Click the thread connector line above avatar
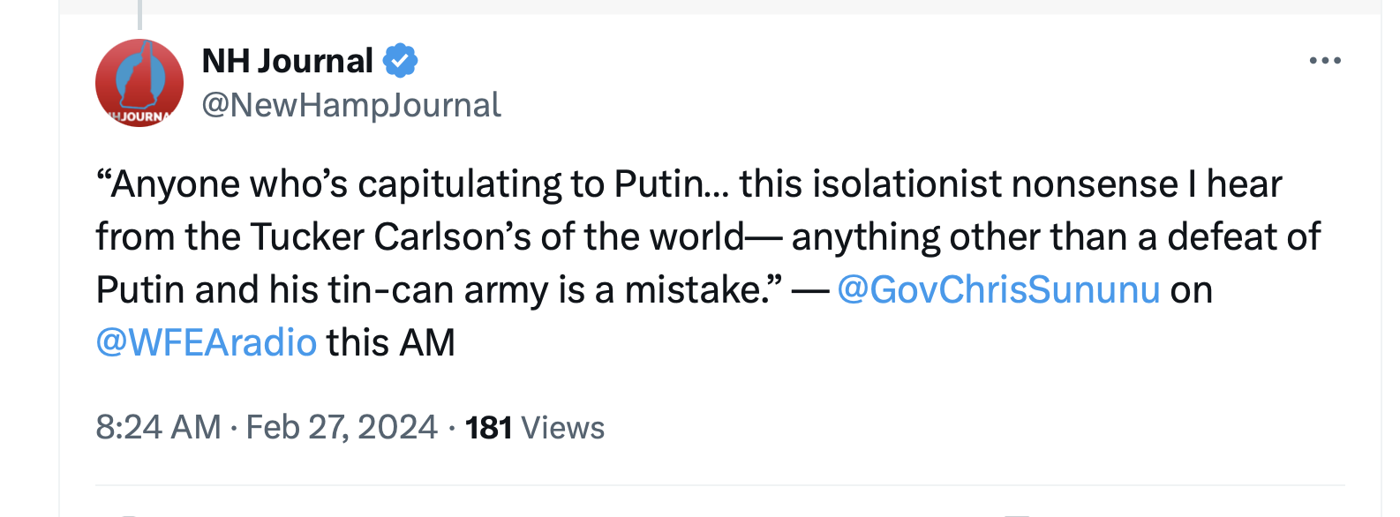Screen dimensions: 1400x517 139,13
